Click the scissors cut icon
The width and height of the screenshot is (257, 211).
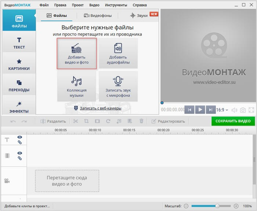pos(76,121)
